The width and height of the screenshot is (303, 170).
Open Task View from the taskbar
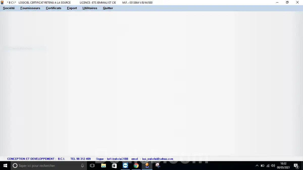tap(92, 165)
